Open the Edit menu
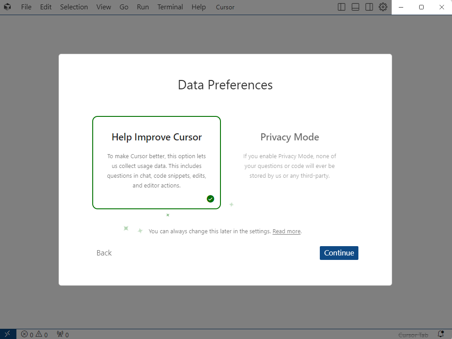 pos(46,7)
